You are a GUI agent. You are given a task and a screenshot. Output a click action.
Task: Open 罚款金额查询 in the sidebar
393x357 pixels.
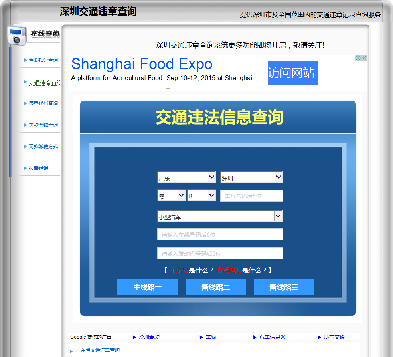43,125
